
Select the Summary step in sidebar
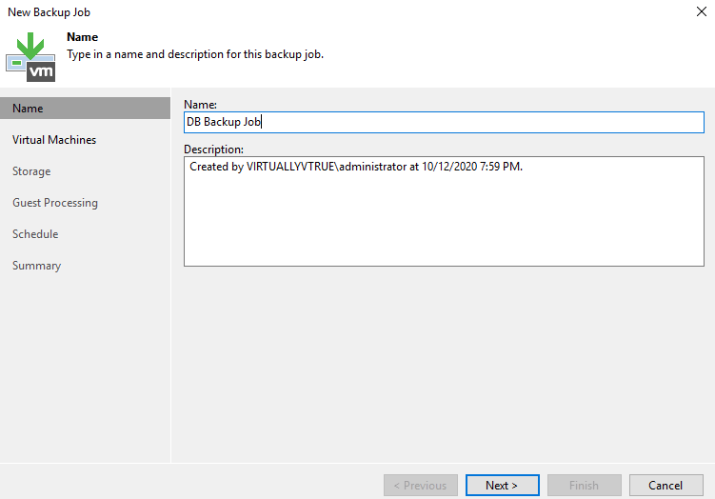pos(36,266)
